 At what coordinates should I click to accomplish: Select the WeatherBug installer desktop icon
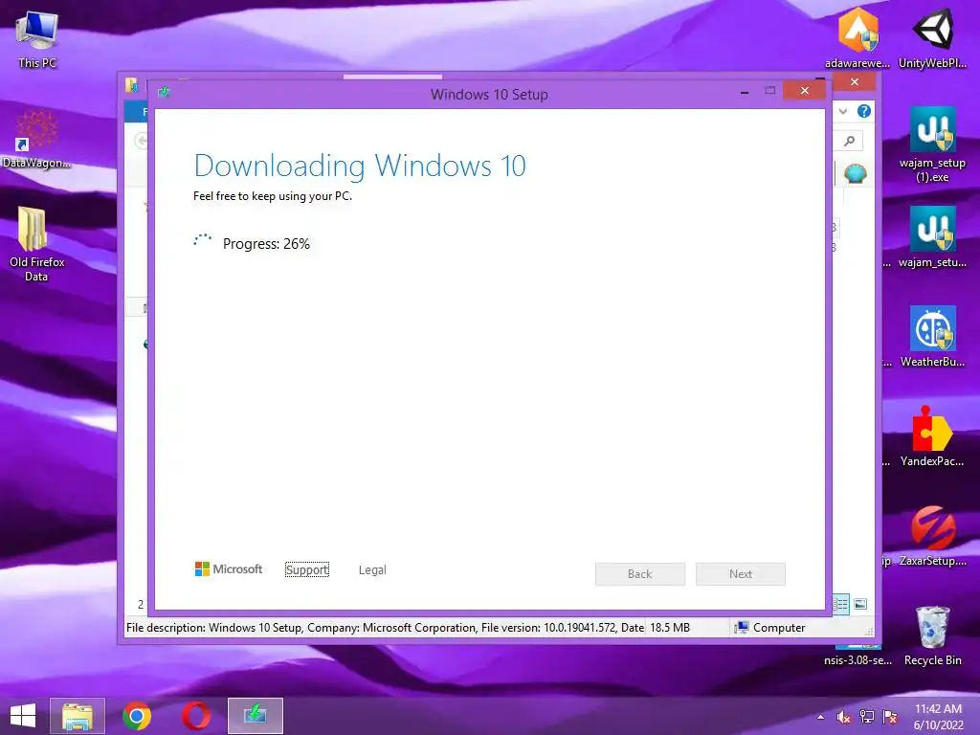click(932, 336)
